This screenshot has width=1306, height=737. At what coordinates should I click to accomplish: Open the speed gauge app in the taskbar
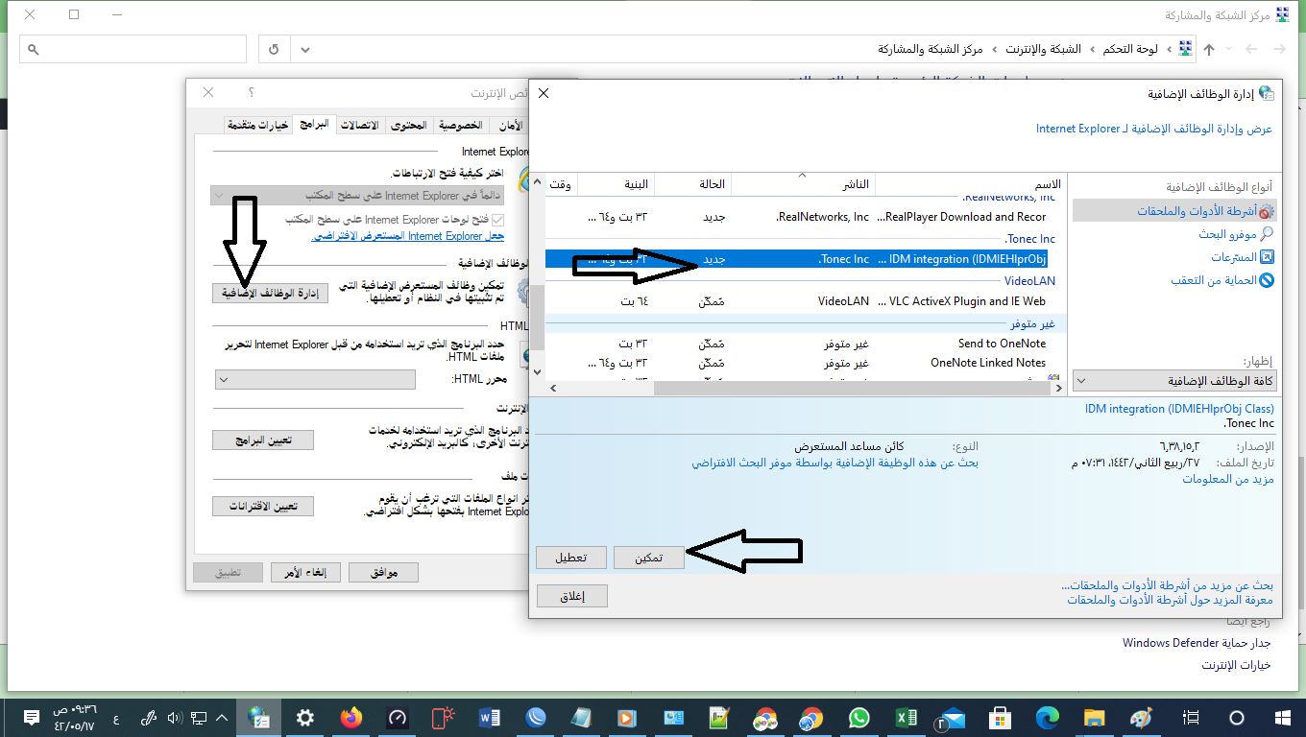398,717
